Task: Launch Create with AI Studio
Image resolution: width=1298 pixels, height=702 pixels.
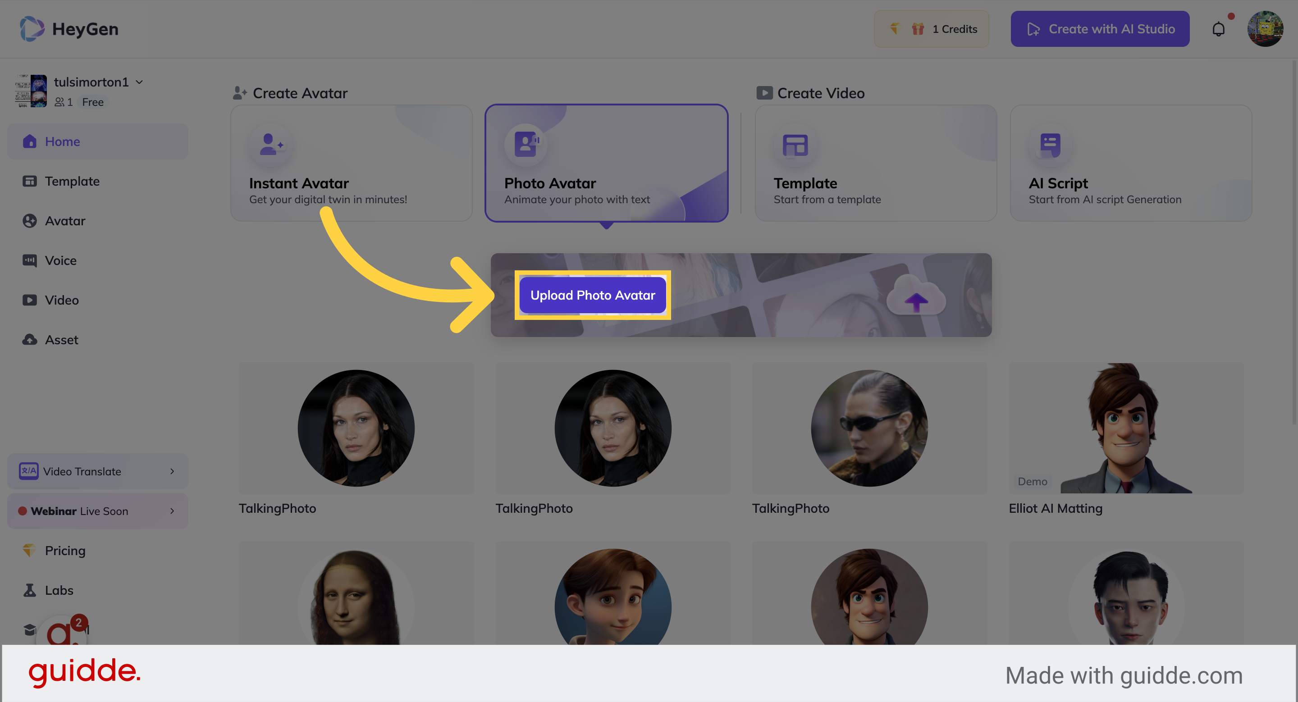Action: pos(1100,29)
